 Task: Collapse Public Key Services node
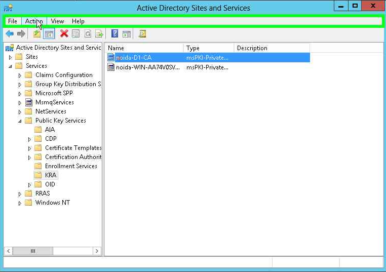point(20,121)
